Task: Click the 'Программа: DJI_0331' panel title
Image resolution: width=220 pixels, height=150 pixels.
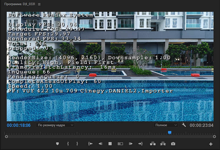Action: click(x=20, y=4)
